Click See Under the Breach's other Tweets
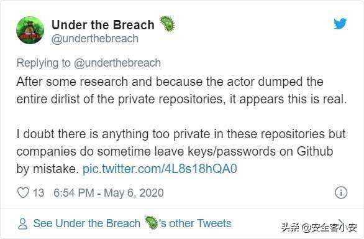 coord(132,223)
